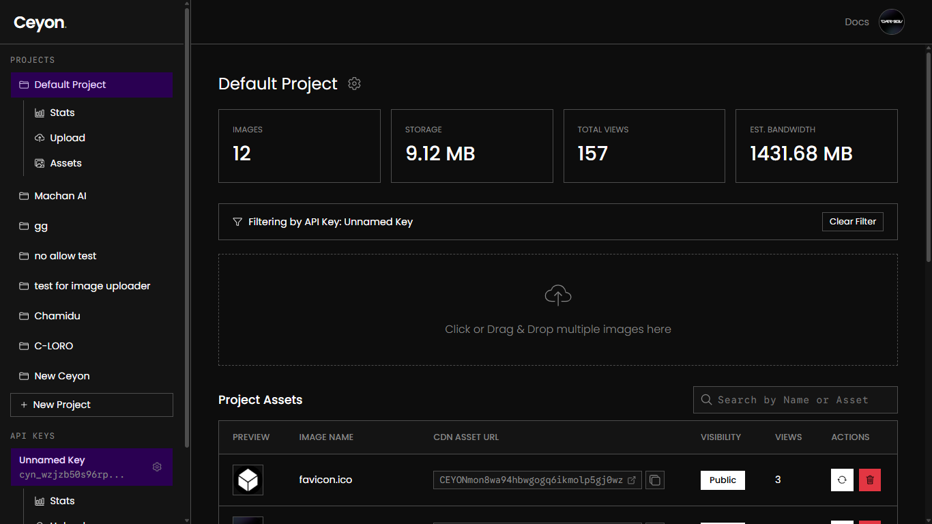Click the favicon.ico image name
This screenshot has width=932, height=524.
coord(326,480)
